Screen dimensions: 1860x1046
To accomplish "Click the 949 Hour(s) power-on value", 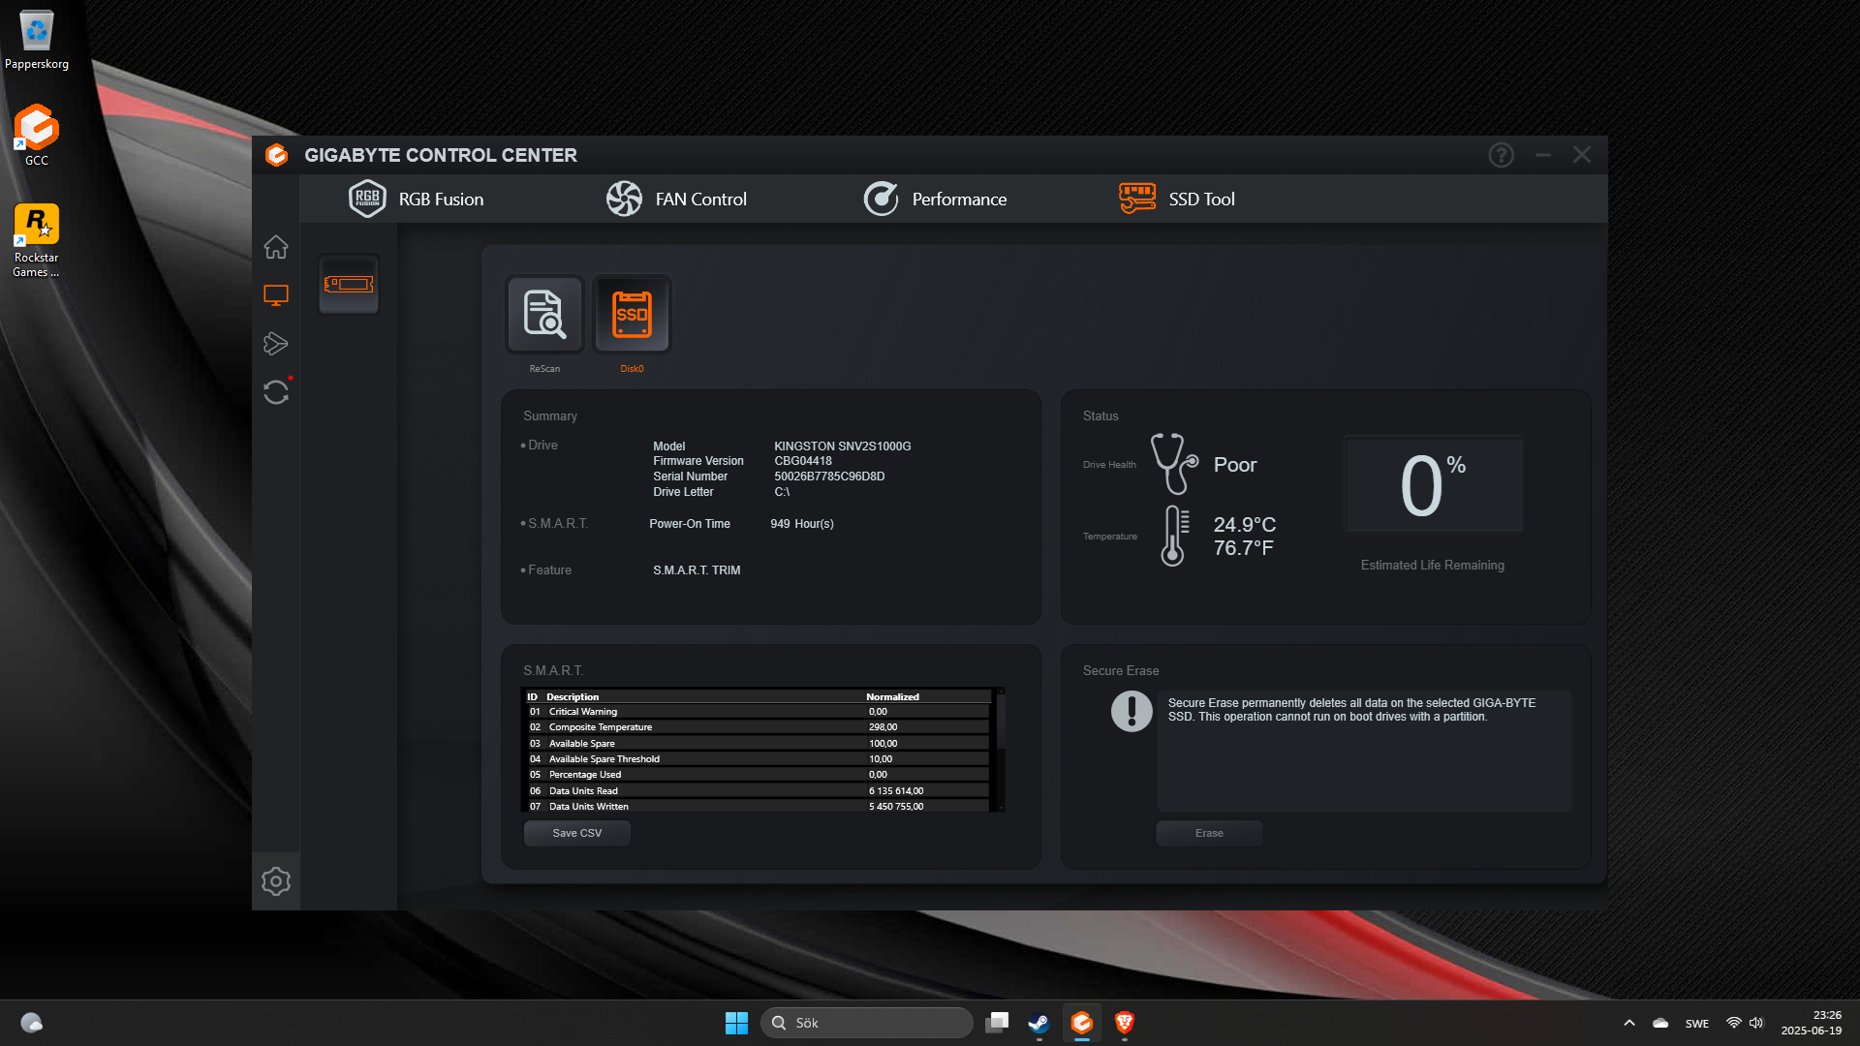I will point(802,524).
